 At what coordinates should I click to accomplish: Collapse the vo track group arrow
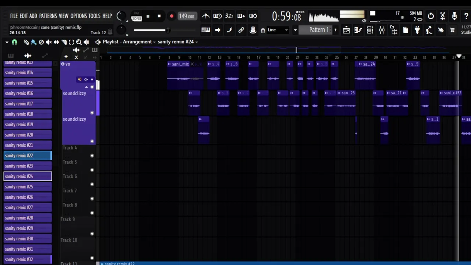pyautogui.click(x=86, y=87)
